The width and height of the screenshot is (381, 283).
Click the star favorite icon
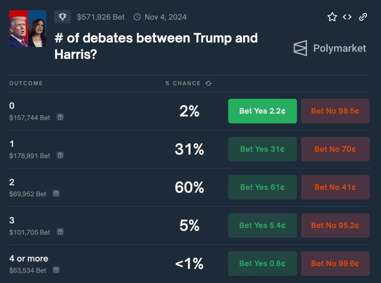[x=332, y=17]
